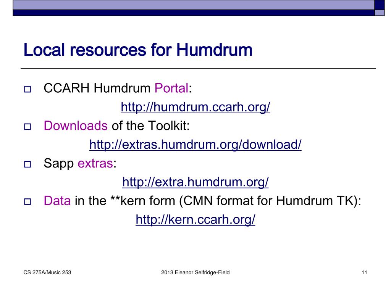The width and height of the screenshot is (391, 293).
Task: Visit the http://kern.ccarh.org/ link
Action: 195,219
